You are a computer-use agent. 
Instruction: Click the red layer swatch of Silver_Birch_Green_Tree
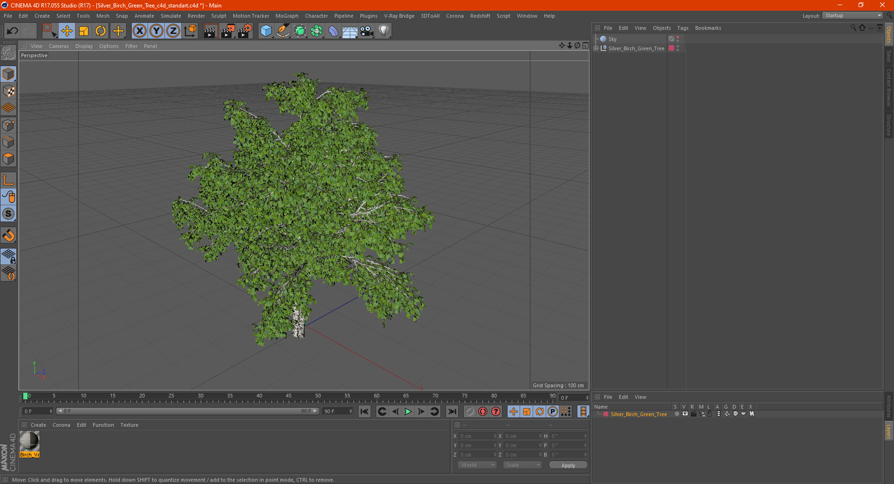click(671, 48)
